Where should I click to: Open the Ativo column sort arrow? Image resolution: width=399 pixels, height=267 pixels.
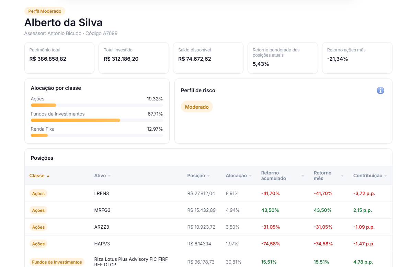109,176
